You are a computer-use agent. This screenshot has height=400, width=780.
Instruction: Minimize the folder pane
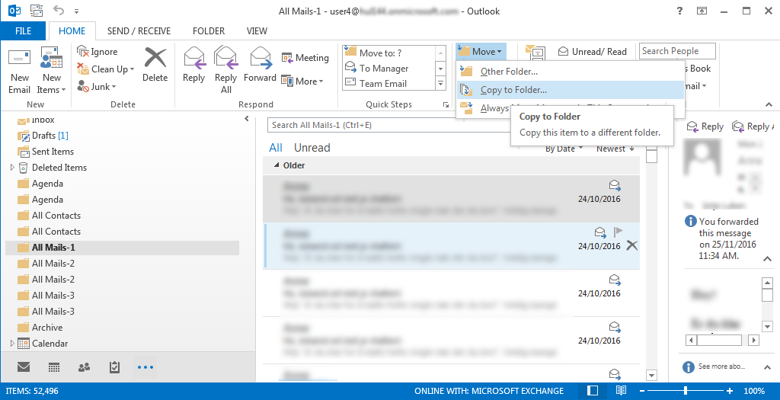pyautogui.click(x=247, y=119)
